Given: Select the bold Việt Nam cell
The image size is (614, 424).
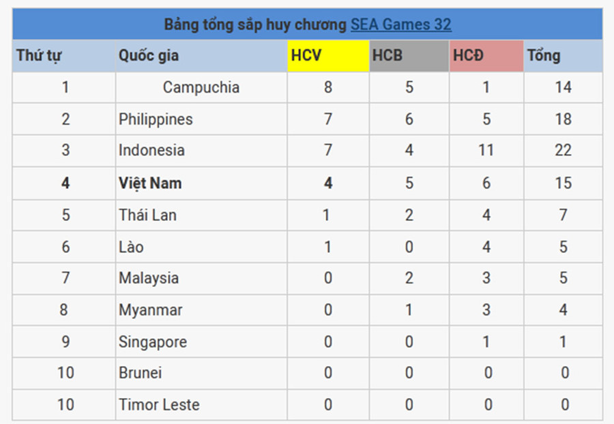Looking at the screenshot, I should [x=150, y=183].
